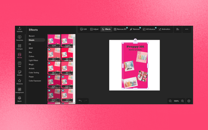Apply the APR 1 effect
The image size is (208, 130).
67,95
